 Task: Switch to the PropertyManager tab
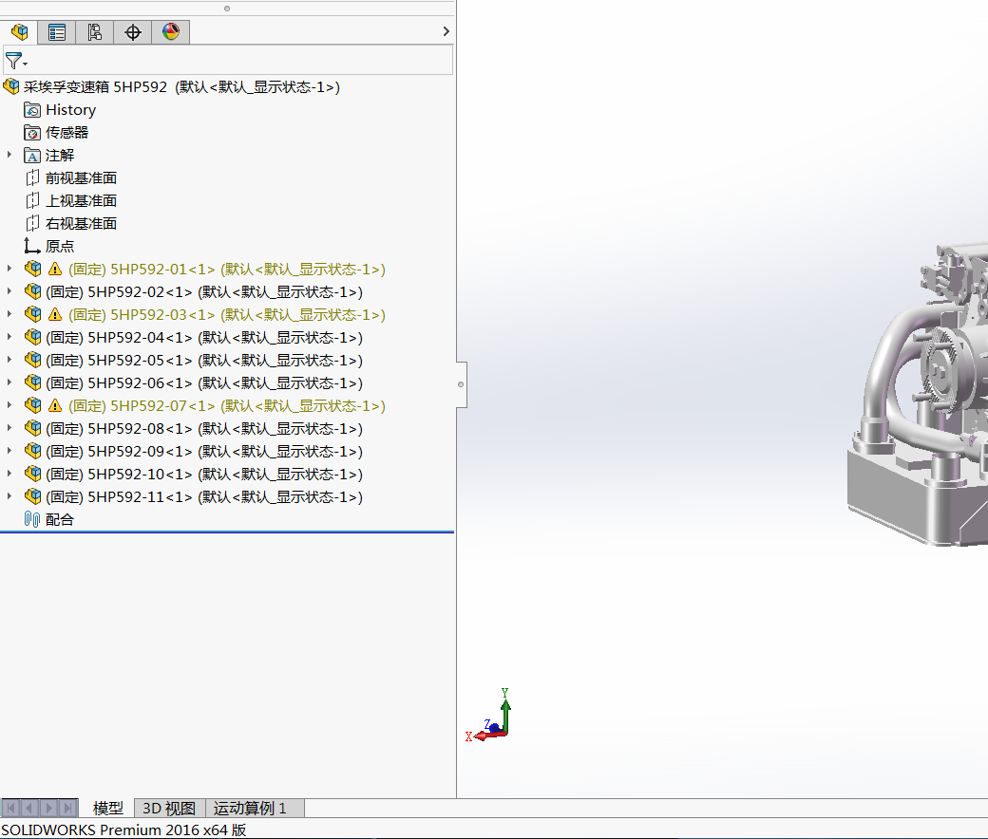click(x=57, y=31)
